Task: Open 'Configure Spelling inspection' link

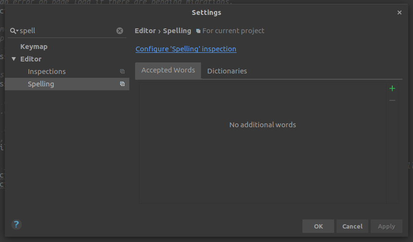Action: pyautogui.click(x=186, y=49)
